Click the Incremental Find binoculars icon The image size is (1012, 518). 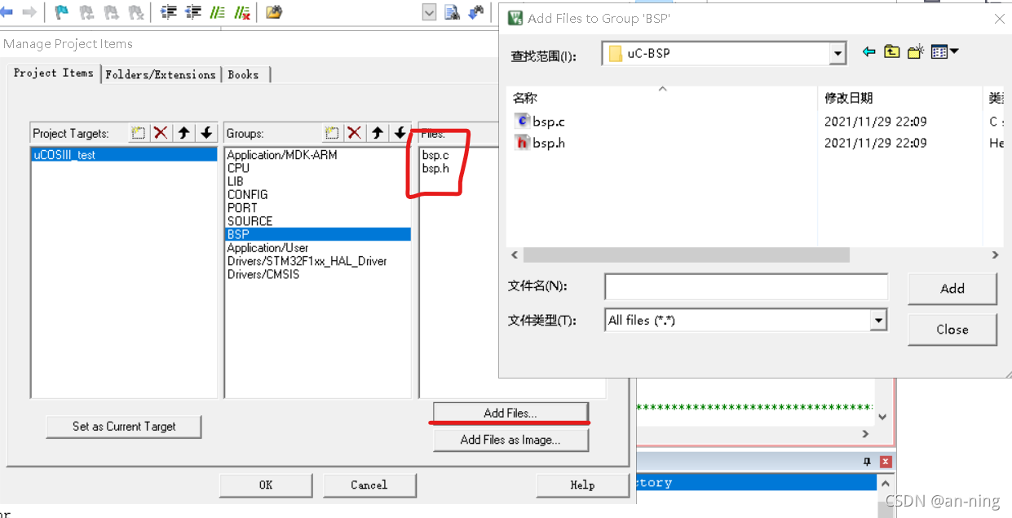[476, 12]
